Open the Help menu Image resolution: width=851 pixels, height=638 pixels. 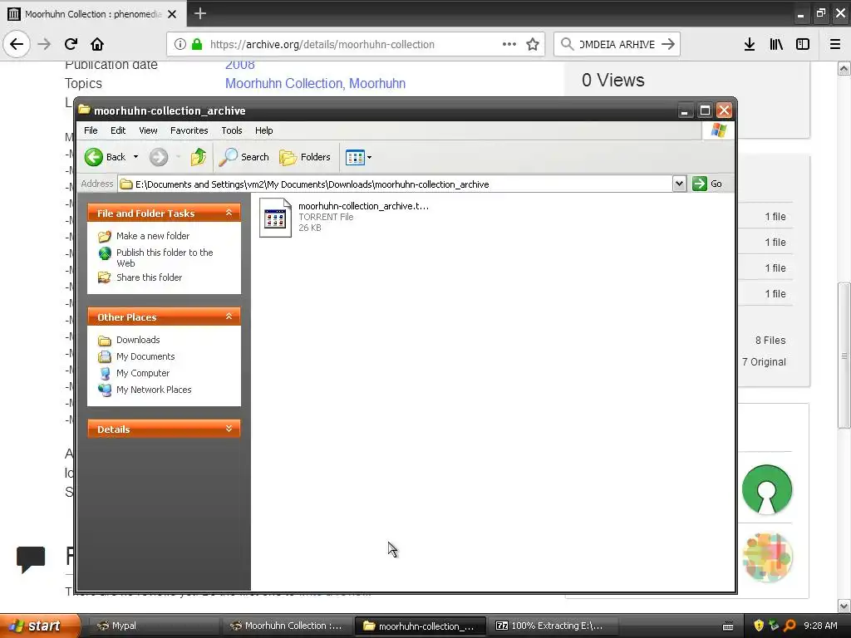[x=263, y=130]
